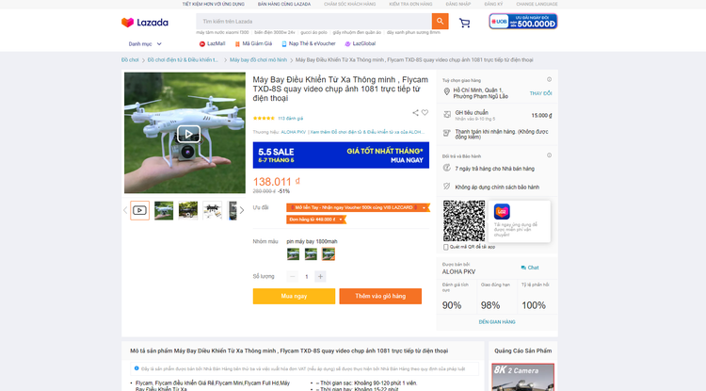Viewport: 706px width, 391px height.
Task: Open Nạp Thẻ & eVoucher tab
Action: (x=309, y=43)
